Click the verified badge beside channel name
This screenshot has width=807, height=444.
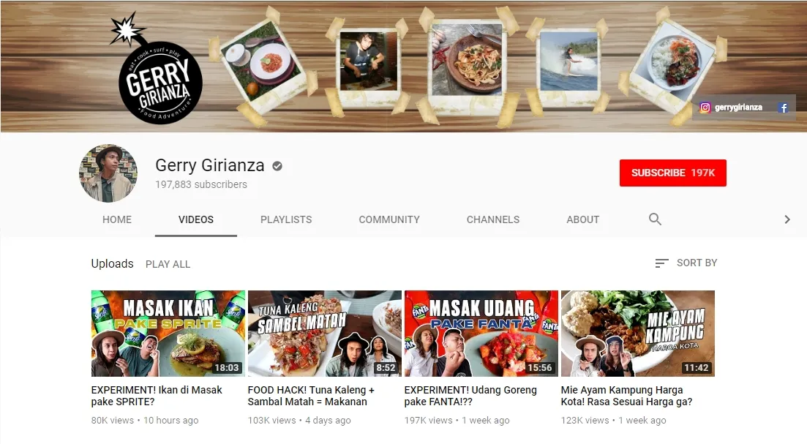click(x=277, y=166)
